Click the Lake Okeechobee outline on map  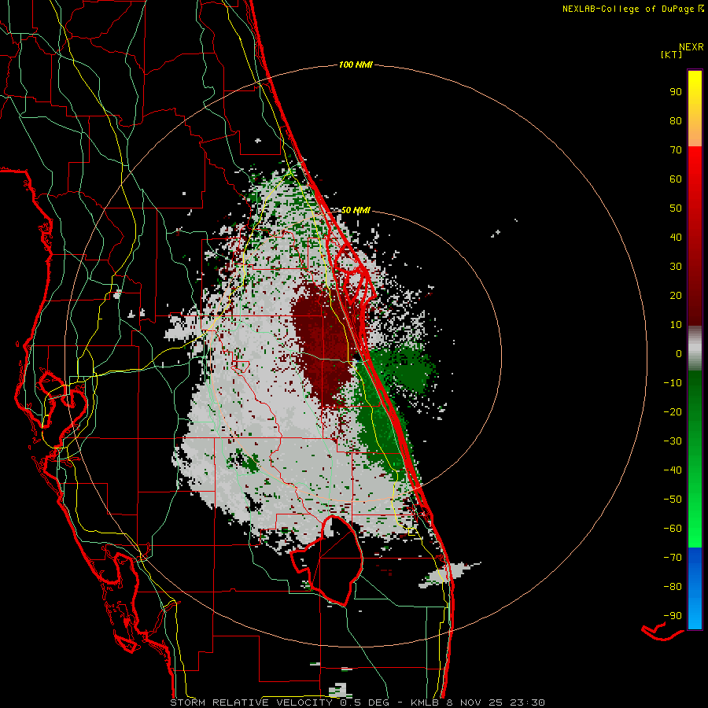(x=327, y=560)
